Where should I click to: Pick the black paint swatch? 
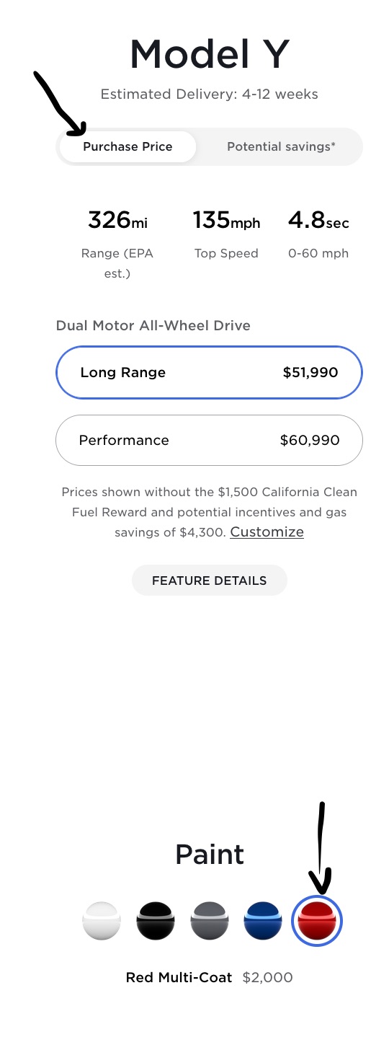[155, 921]
